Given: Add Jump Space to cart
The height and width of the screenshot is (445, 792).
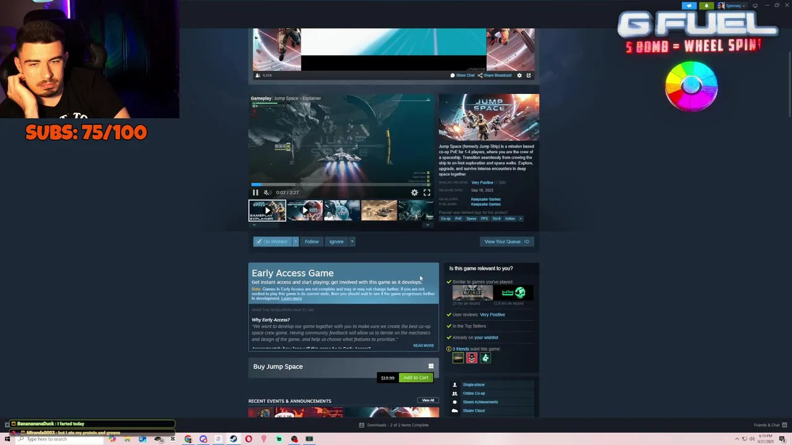Looking at the screenshot, I should click(x=416, y=378).
